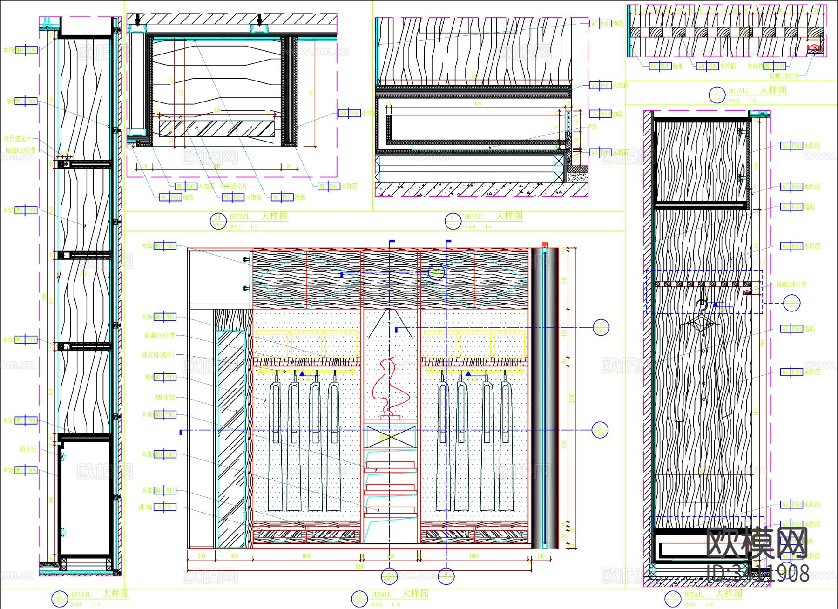Select the 1000 dimension under the right wardrobe bay
The width and height of the screenshot is (838, 609).
(x=474, y=556)
